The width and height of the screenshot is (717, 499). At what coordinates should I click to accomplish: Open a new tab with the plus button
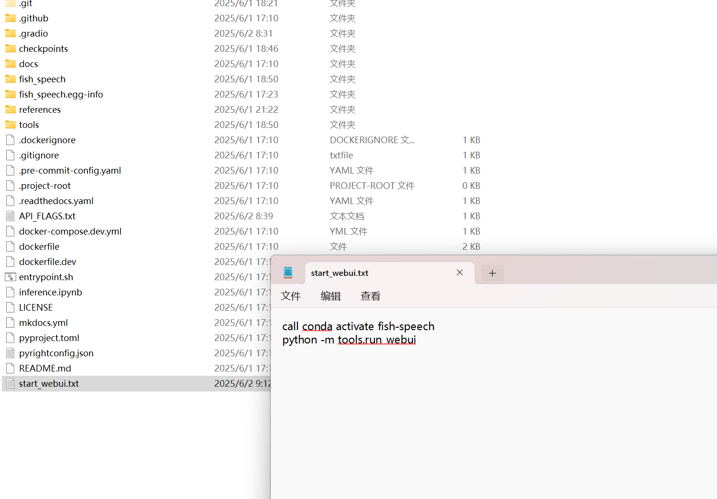492,273
